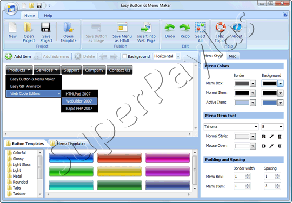The height and width of the screenshot is (203, 292).
Task: Click the Products menu button
Action: click(x=19, y=70)
